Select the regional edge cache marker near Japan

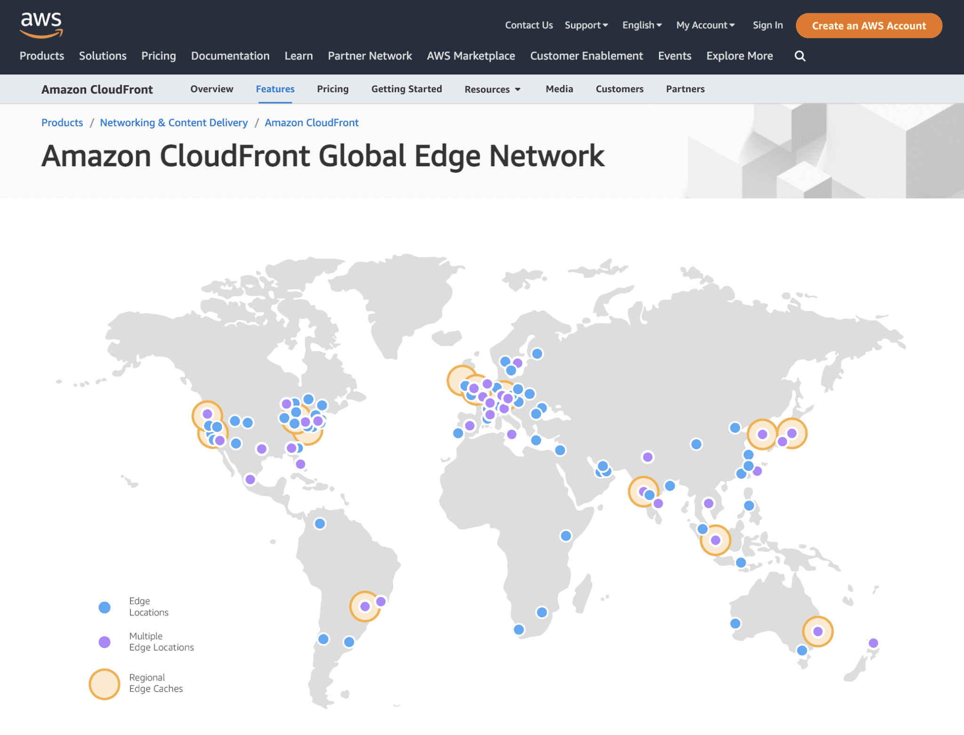pyautogui.click(x=791, y=432)
